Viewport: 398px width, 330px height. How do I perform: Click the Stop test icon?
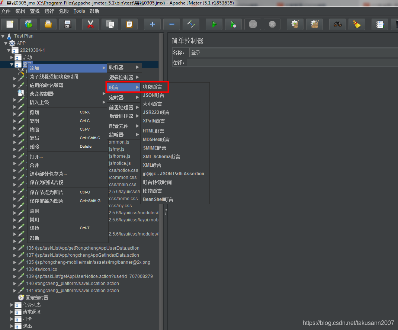pyautogui.click(x=253, y=25)
